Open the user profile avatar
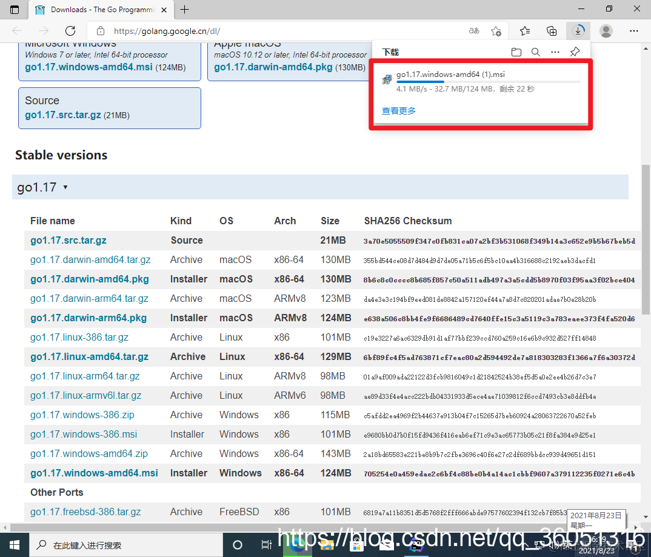 [x=606, y=31]
